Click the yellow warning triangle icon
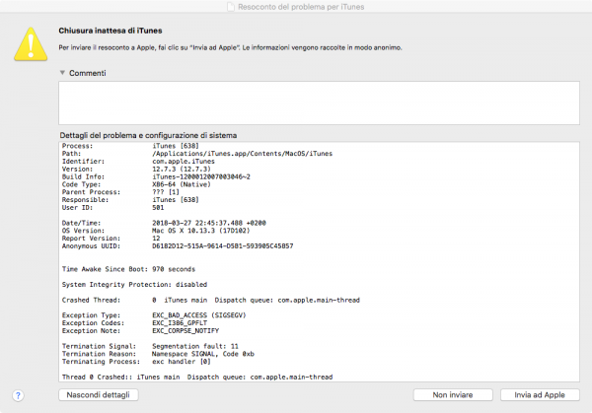The image size is (592, 413). (x=30, y=41)
